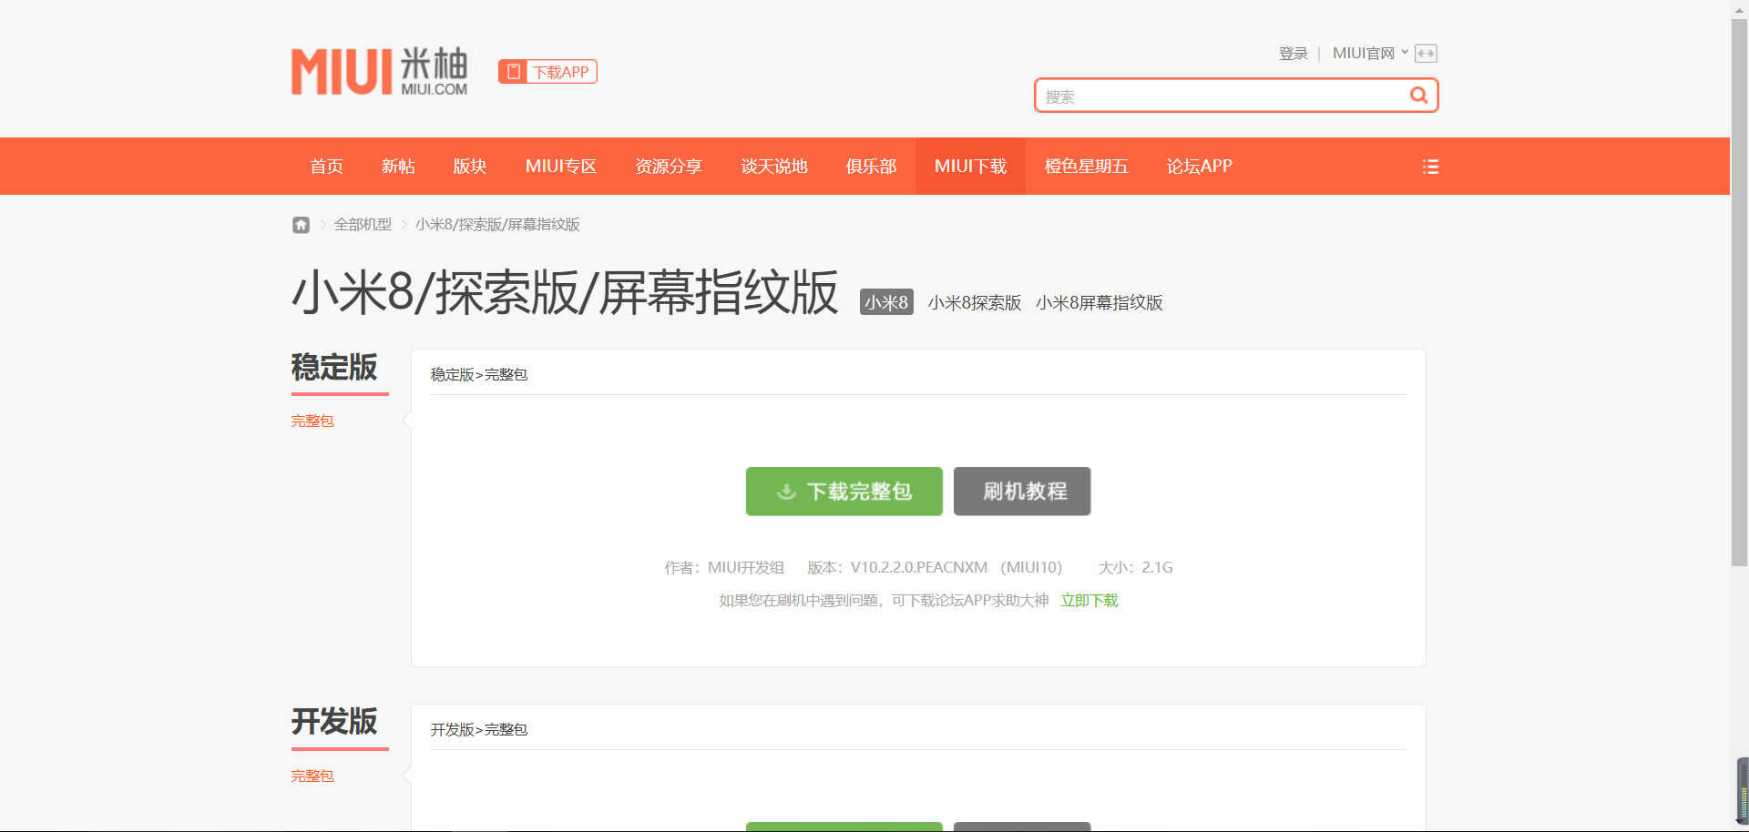The image size is (1749, 832).
Task: Click the home breadcrumb icon
Action: tap(301, 225)
